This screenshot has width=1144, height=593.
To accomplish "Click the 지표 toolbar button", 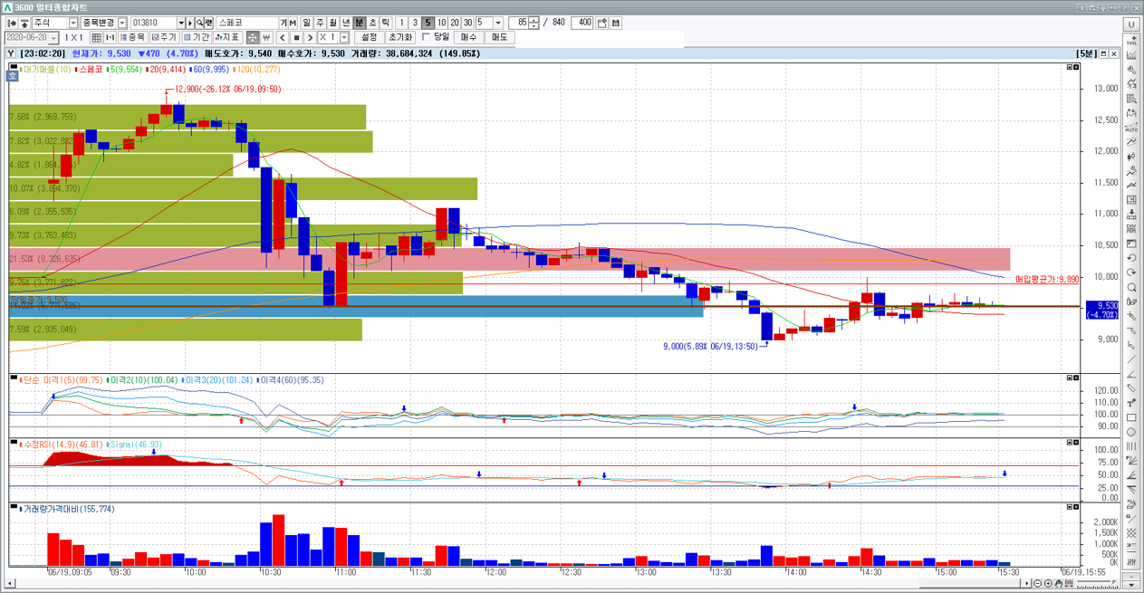I will pos(226,37).
